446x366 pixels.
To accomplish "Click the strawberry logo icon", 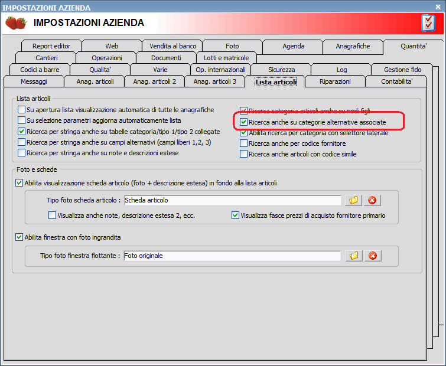I will coord(16,23).
